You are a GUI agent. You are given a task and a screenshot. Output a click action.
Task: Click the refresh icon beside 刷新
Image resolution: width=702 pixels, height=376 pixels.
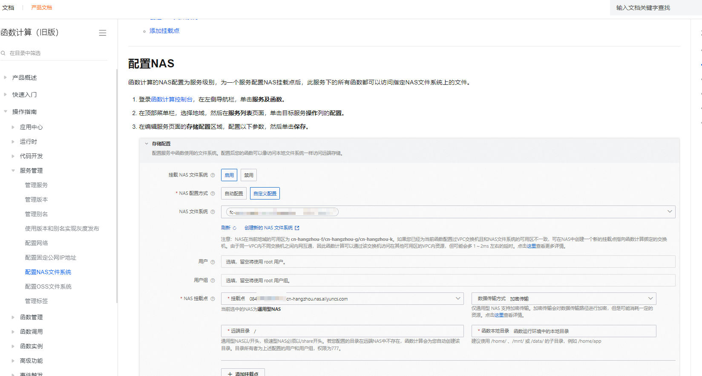[x=234, y=228]
